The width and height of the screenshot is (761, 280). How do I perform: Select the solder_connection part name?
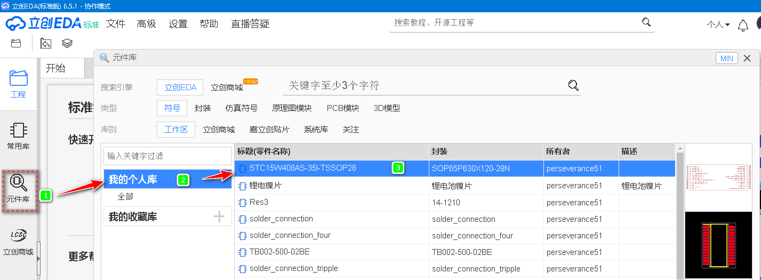coord(281,219)
